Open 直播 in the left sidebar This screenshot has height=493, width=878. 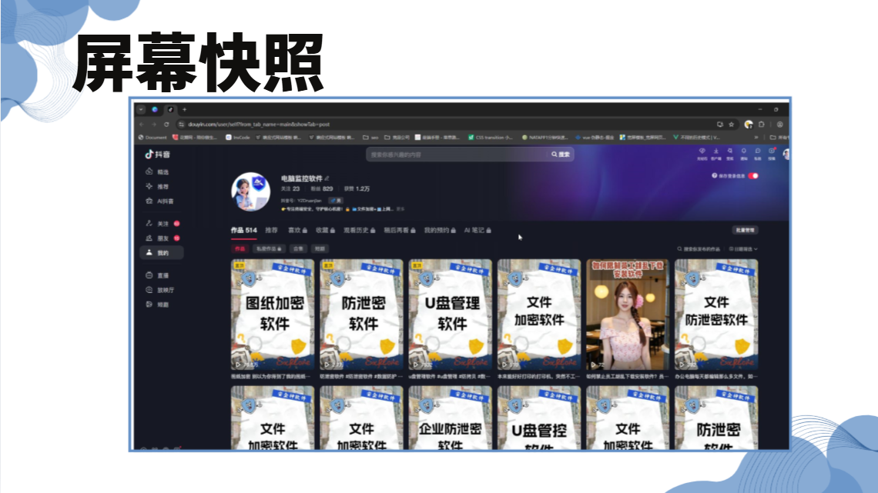click(157, 275)
